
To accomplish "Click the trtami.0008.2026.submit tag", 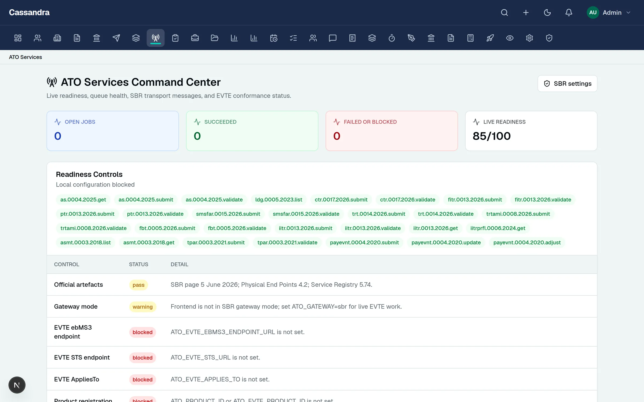I will (x=518, y=214).
